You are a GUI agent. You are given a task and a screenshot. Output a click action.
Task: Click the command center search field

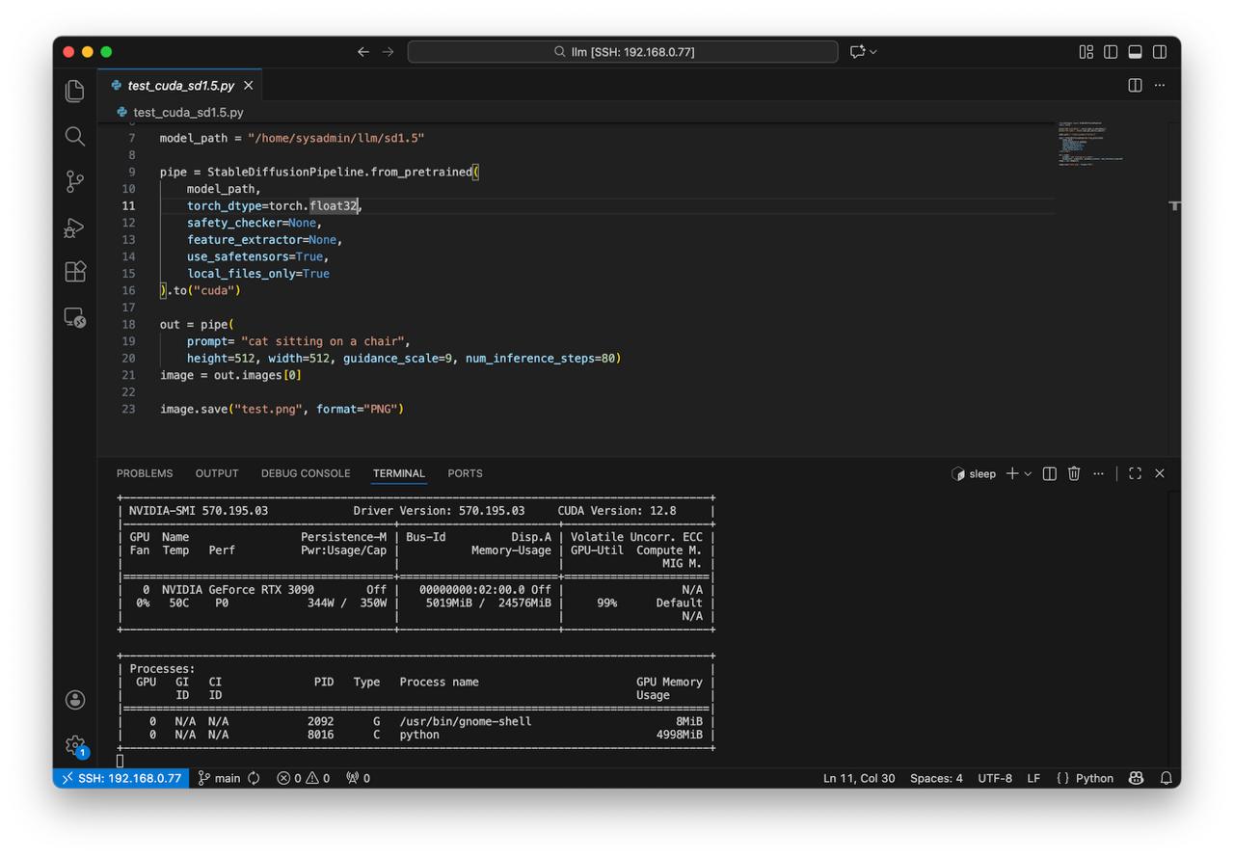pyautogui.click(x=623, y=52)
